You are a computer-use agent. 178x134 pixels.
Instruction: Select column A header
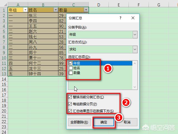point(18,5)
